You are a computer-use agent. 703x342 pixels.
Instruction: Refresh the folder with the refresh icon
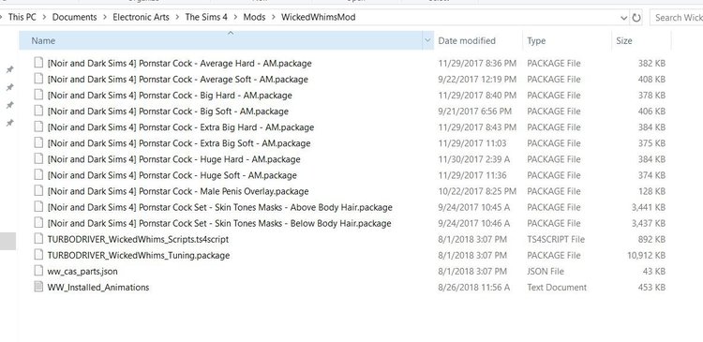click(x=636, y=18)
